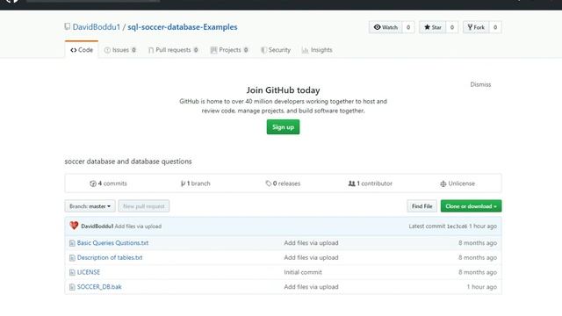Screen dimensions: 562x316
Task: Open the DavidBoddu1 owner profile link
Action: pyautogui.click(x=96, y=27)
